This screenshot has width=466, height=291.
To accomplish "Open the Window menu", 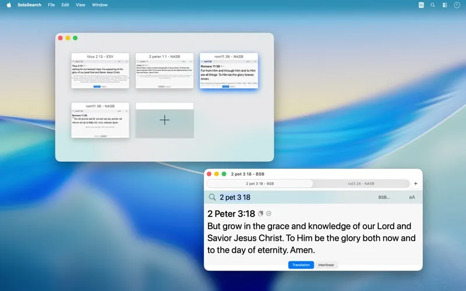I will coord(100,5).
